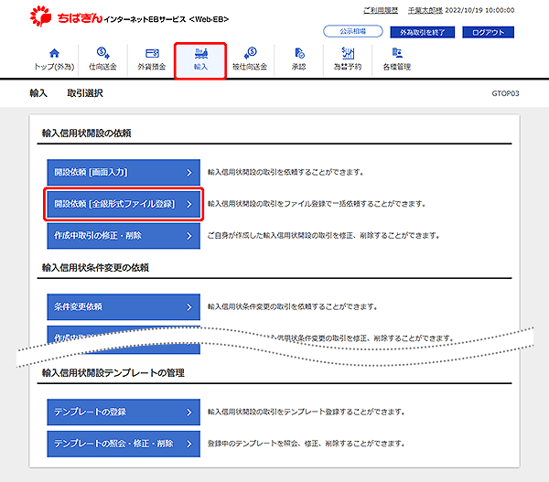Click the 輸入信用状開設テンプレートの管理 heading
This screenshot has height=482, width=549.
(x=113, y=373)
